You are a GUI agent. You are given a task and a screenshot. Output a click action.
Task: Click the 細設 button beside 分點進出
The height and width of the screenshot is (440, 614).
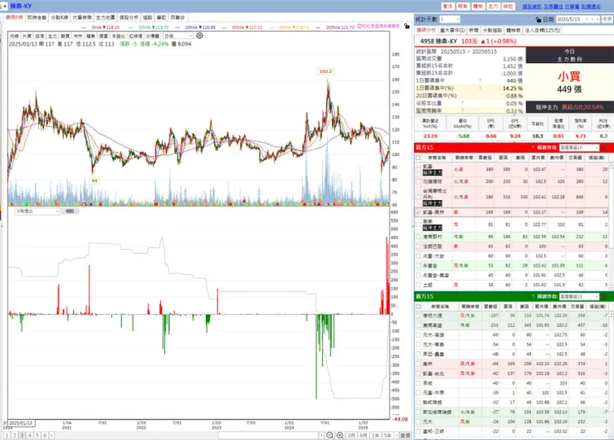coord(70,211)
